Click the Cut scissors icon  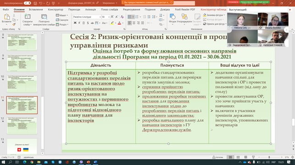pyautogui.click(x=14, y=16)
